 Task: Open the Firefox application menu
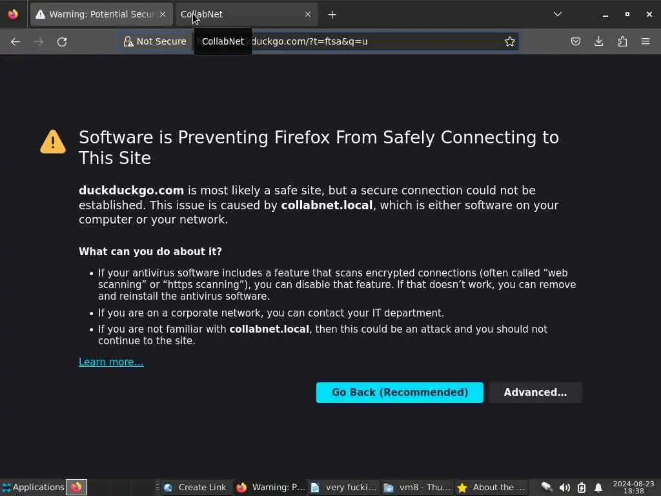646,41
